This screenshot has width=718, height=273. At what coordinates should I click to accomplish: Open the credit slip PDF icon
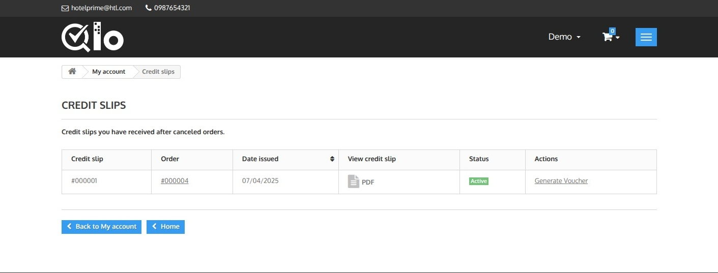[353, 181]
